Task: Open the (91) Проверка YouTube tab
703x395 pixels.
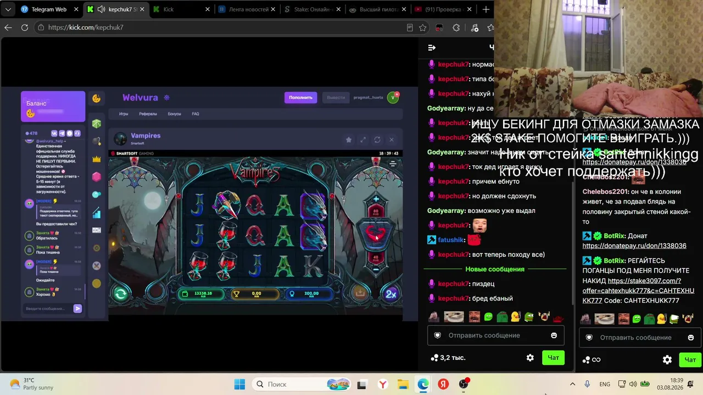Action: pyautogui.click(x=444, y=9)
